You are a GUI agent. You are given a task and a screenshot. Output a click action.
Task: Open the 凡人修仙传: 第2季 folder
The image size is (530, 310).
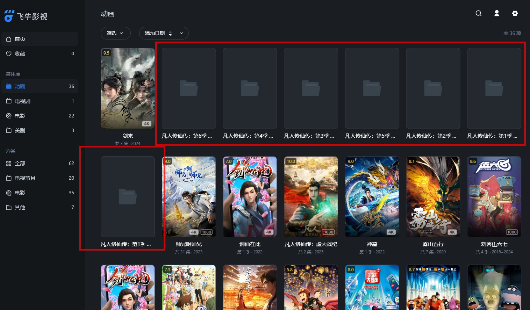click(433, 88)
